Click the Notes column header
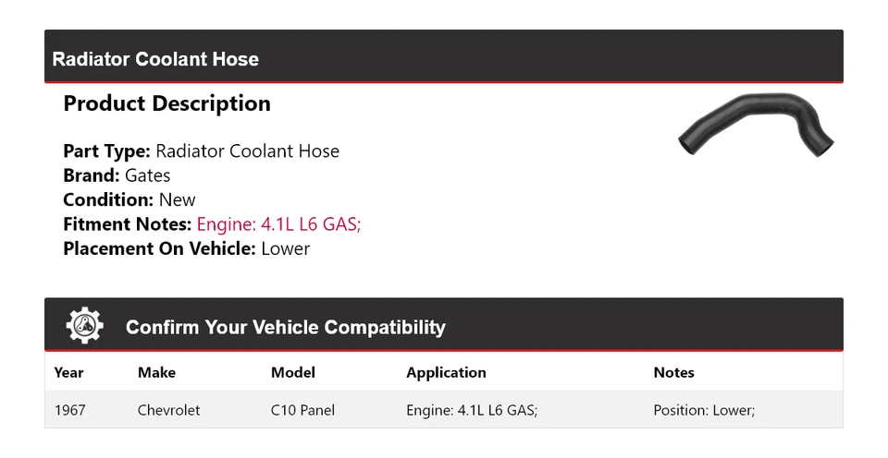This screenshot has height=458, width=888. click(673, 372)
